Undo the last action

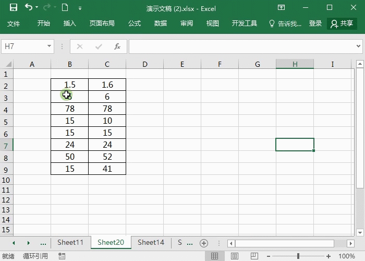click(x=29, y=7)
